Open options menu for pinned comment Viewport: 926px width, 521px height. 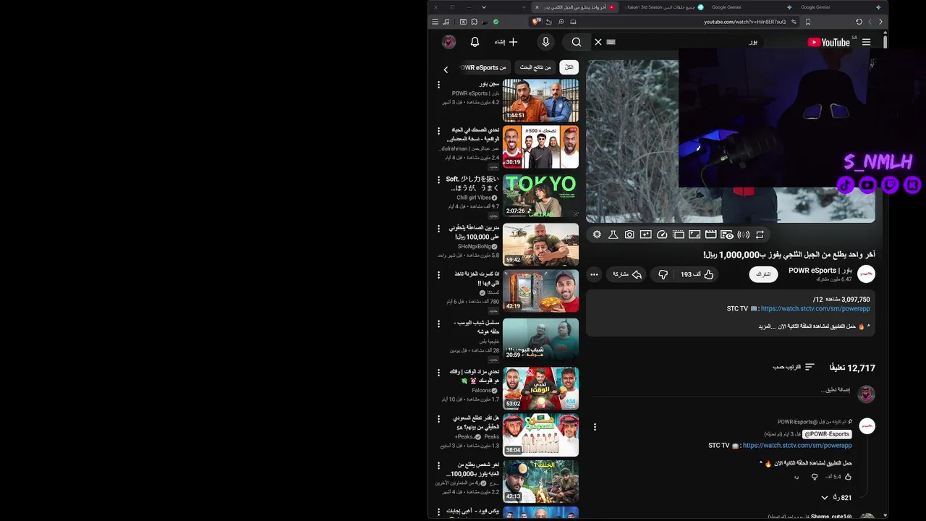click(x=595, y=427)
